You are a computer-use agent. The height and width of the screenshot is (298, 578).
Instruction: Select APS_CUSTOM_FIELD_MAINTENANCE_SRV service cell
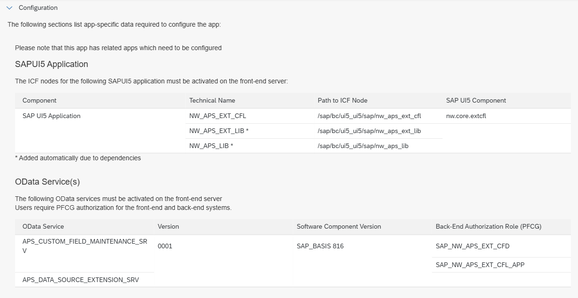pyautogui.click(x=85, y=246)
